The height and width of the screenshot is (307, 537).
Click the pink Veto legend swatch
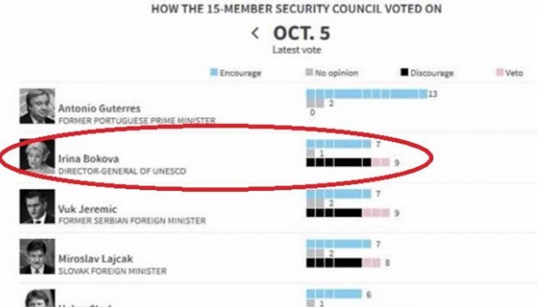[499, 73]
